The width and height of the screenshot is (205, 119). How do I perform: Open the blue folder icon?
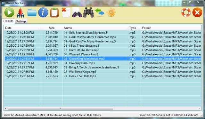pos(32,12)
